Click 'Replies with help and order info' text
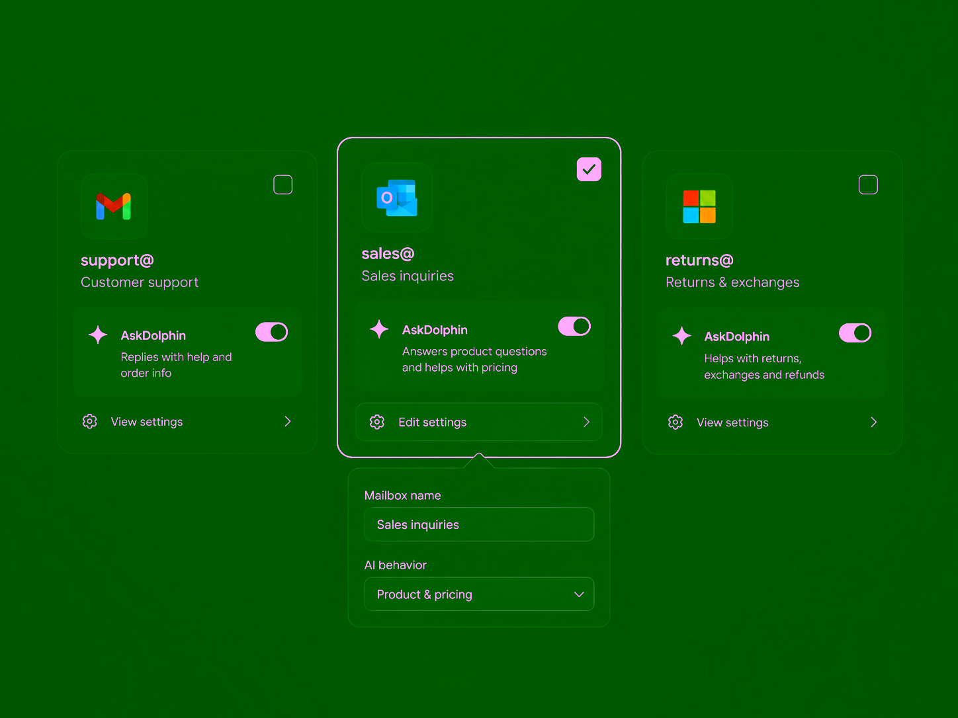The height and width of the screenshot is (718, 958). click(x=176, y=365)
